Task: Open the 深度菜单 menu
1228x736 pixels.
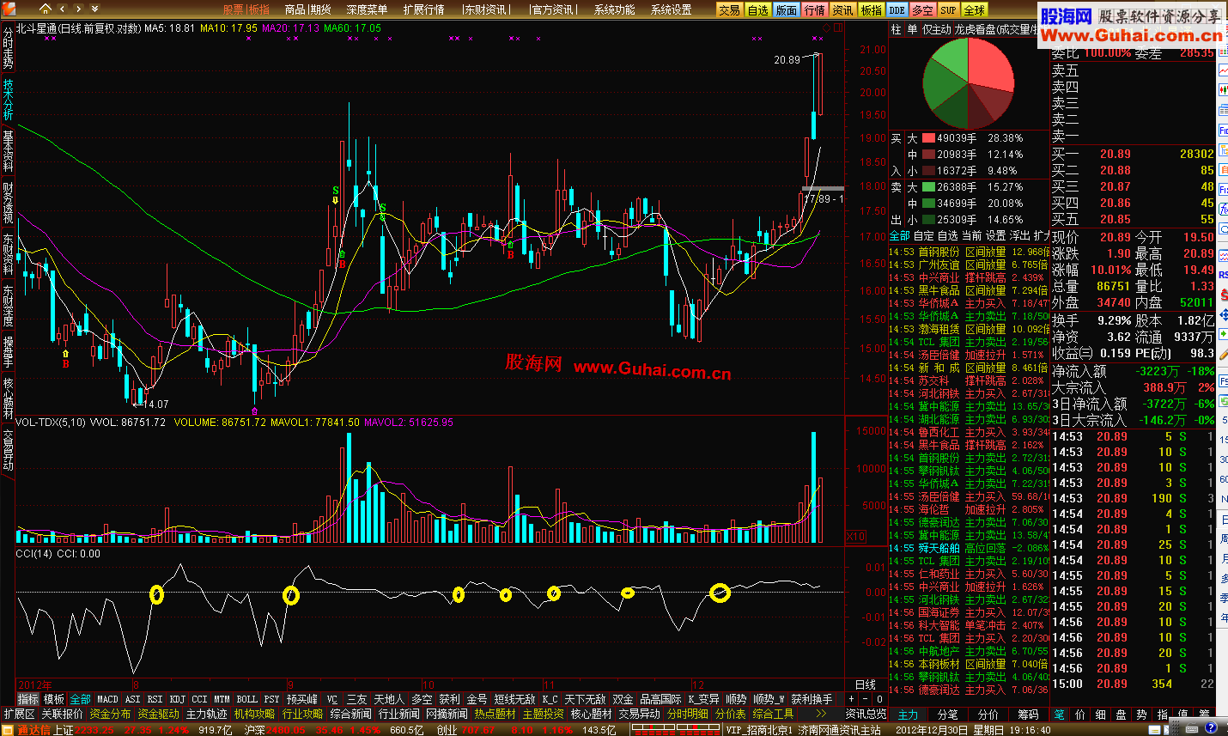Action: point(367,9)
